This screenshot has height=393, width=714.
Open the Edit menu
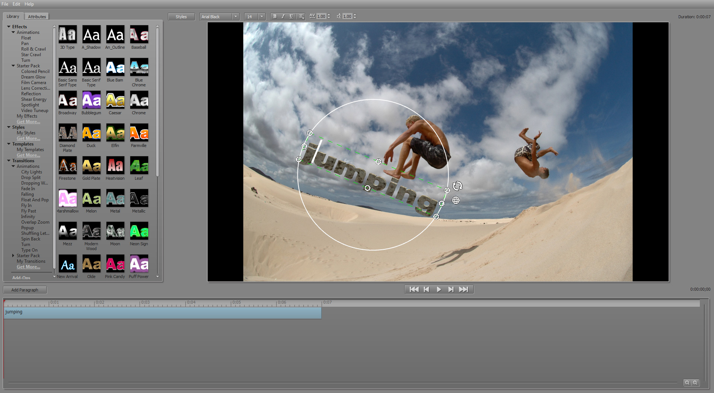pyautogui.click(x=16, y=4)
